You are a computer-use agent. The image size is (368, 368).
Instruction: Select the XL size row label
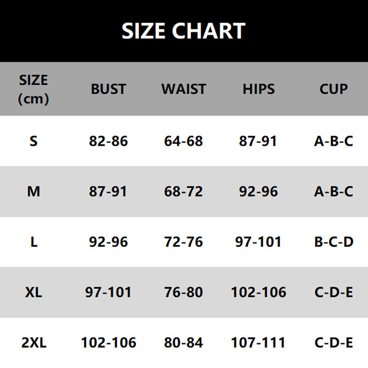click(33, 292)
